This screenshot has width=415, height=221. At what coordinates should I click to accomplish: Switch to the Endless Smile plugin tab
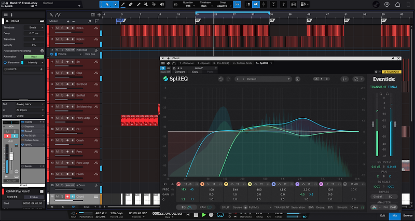coord(241,63)
